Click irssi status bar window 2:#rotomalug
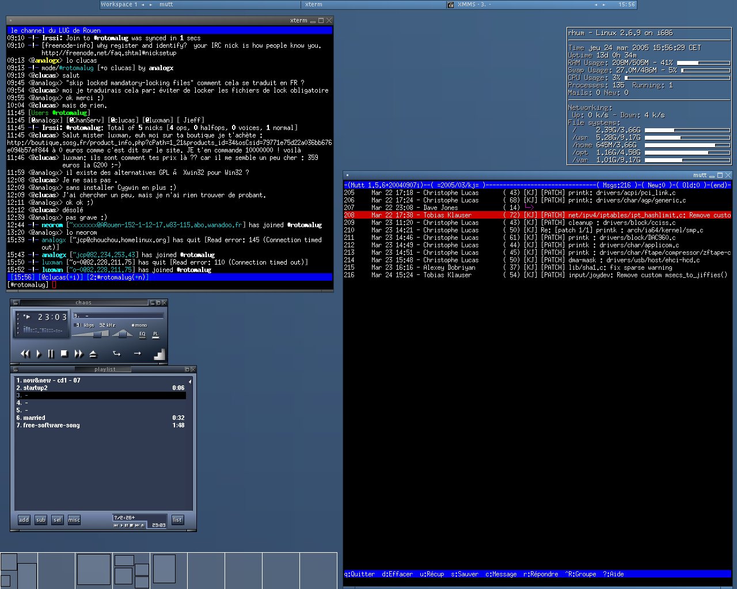Image resolution: width=737 pixels, height=589 pixels. (x=118, y=277)
